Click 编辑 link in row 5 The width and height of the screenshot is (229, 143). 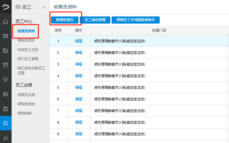coord(79,87)
